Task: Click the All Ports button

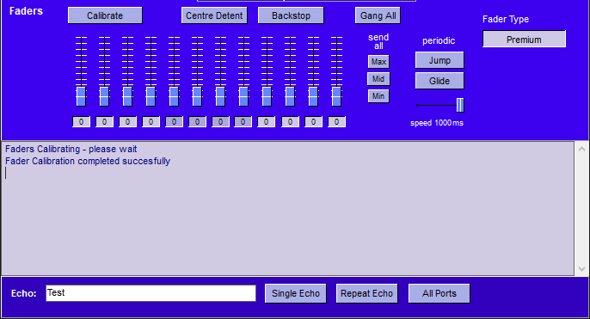Action: click(439, 293)
